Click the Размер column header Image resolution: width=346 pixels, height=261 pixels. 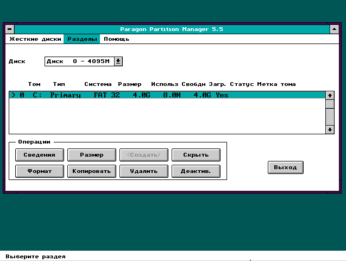click(130, 84)
